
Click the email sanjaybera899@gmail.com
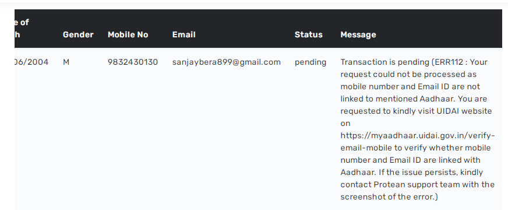click(x=227, y=62)
